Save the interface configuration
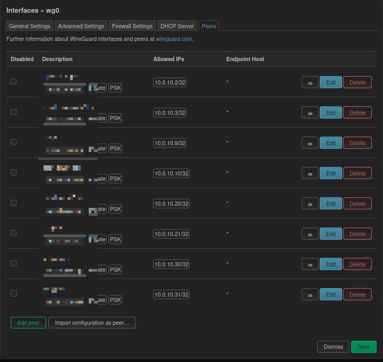Viewport: 383px width, 362px height. 363,347
